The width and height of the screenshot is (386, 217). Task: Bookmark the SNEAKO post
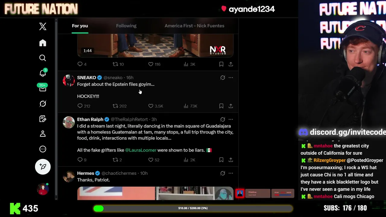(221, 106)
